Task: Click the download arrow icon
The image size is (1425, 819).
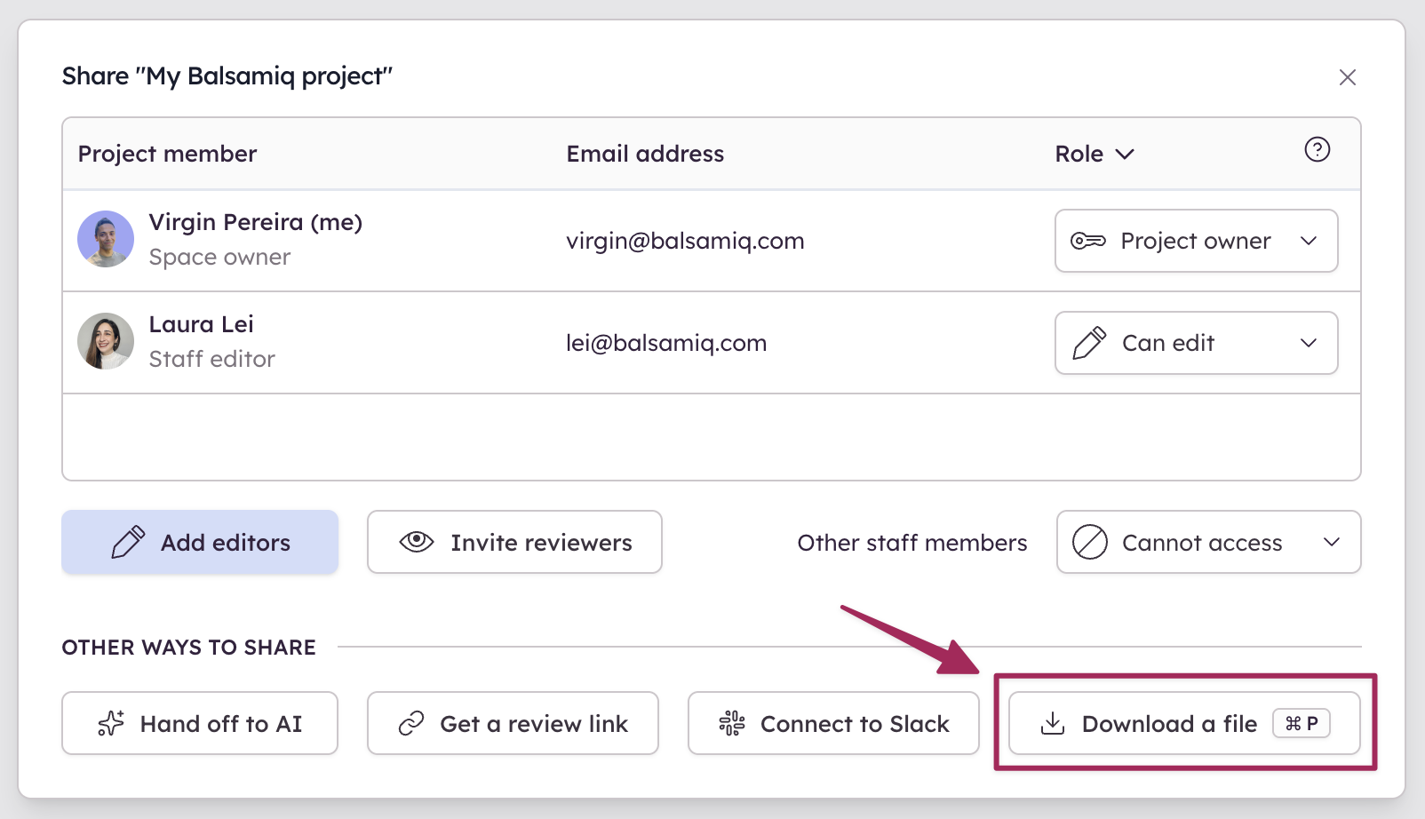Action: (x=1053, y=723)
